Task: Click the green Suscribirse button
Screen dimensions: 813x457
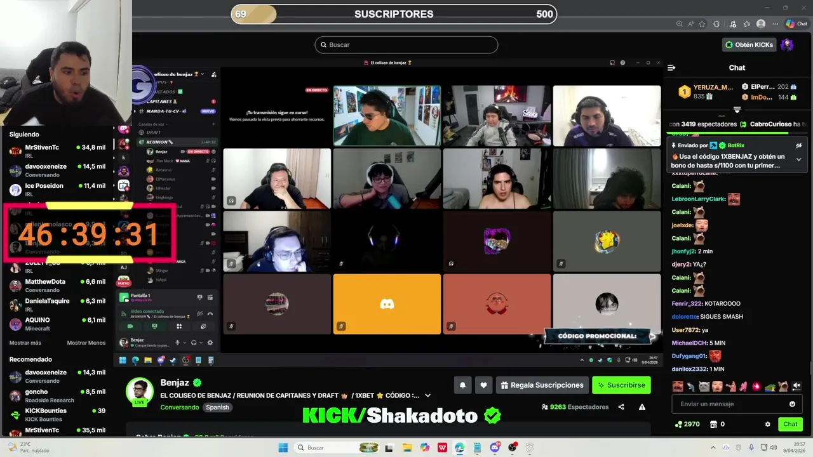Action: (x=621, y=385)
